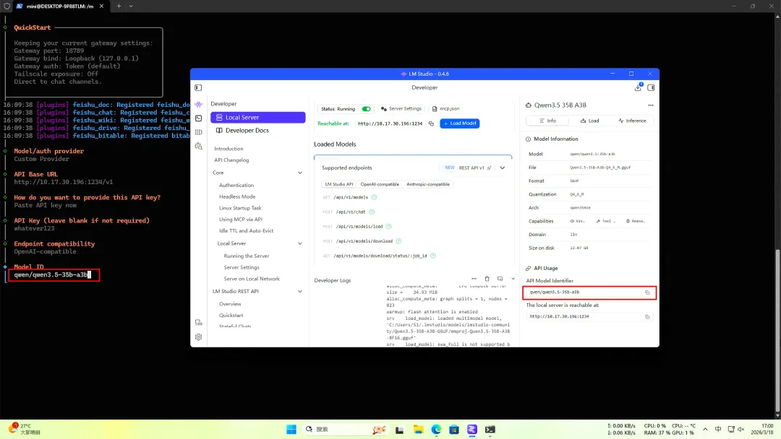
Task: Open Microsoft Edge from the taskbar
Action: point(436,429)
